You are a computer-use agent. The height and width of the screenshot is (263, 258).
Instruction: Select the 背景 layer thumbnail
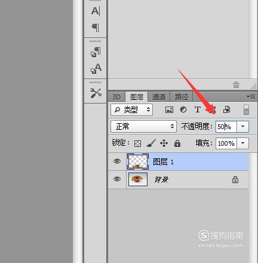(138, 179)
